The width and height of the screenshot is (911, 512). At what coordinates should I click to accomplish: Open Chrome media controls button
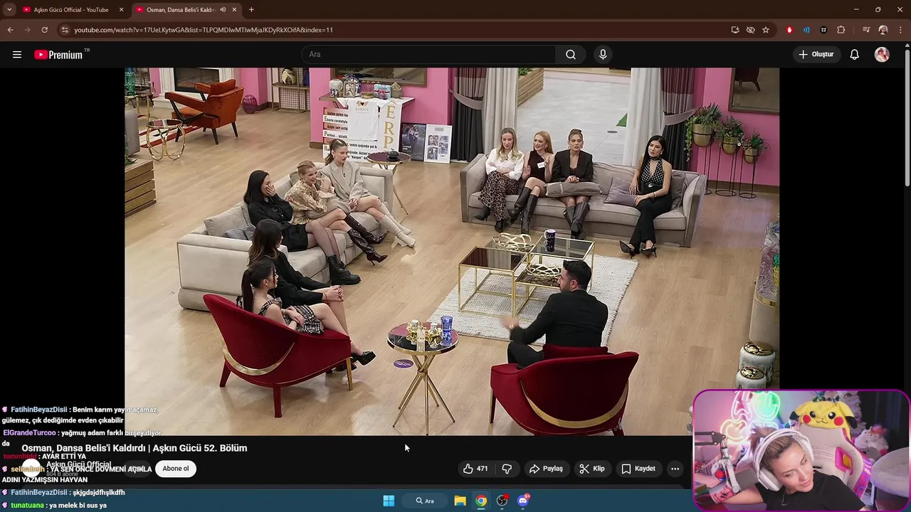866,30
